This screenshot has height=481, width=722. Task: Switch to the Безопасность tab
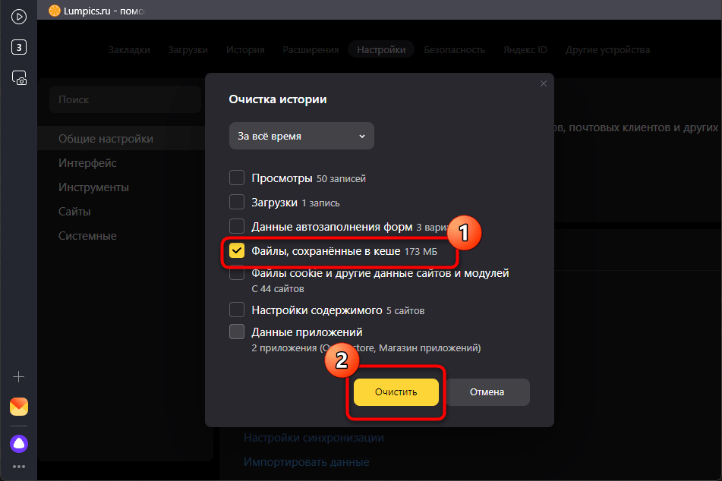click(455, 50)
